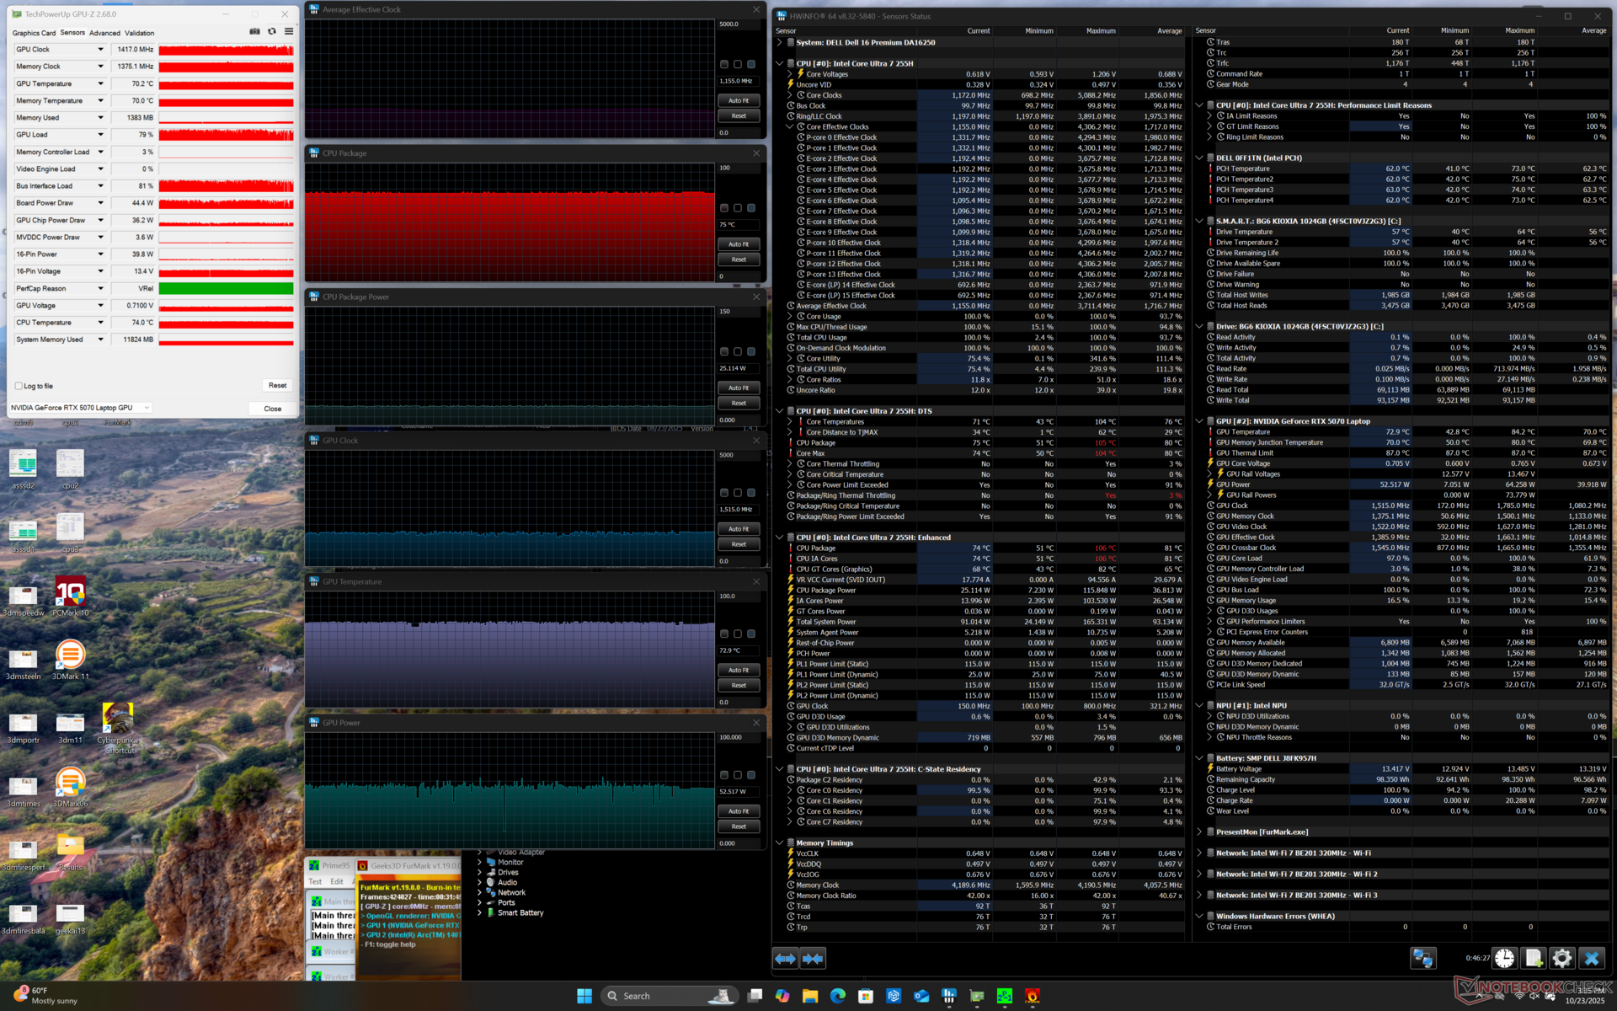Open HWiNFO settings gear icon

tap(1562, 959)
